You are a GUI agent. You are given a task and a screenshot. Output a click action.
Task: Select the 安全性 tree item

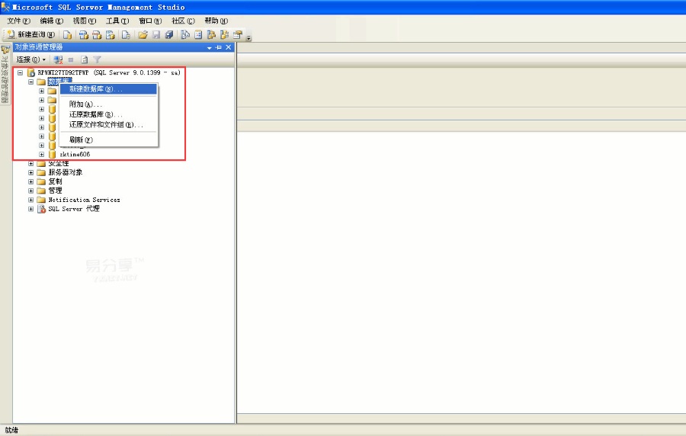[x=59, y=164]
